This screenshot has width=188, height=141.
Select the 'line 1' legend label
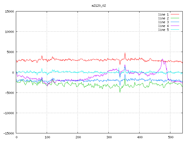click(163, 14)
